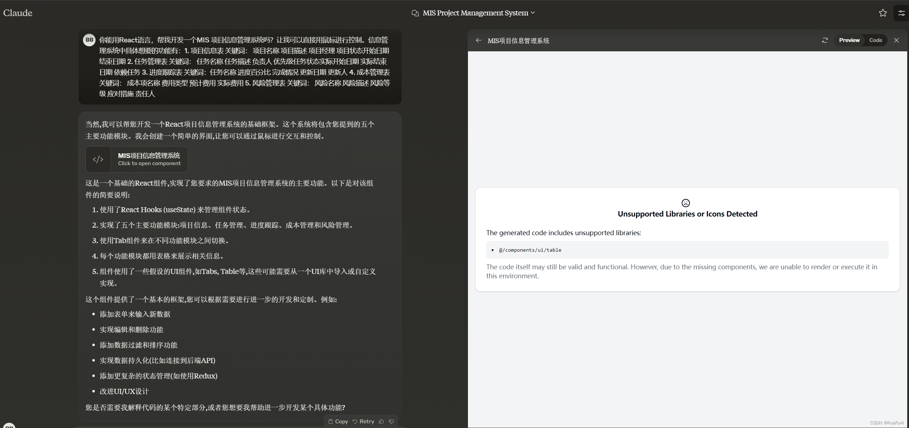This screenshot has width=909, height=428.
Task: Switch to the Code view
Action: [876, 40]
